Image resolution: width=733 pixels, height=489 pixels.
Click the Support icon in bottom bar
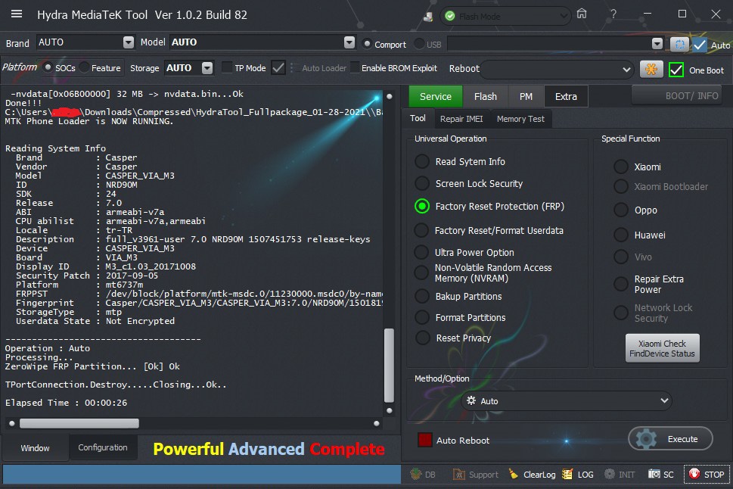pyautogui.click(x=459, y=474)
